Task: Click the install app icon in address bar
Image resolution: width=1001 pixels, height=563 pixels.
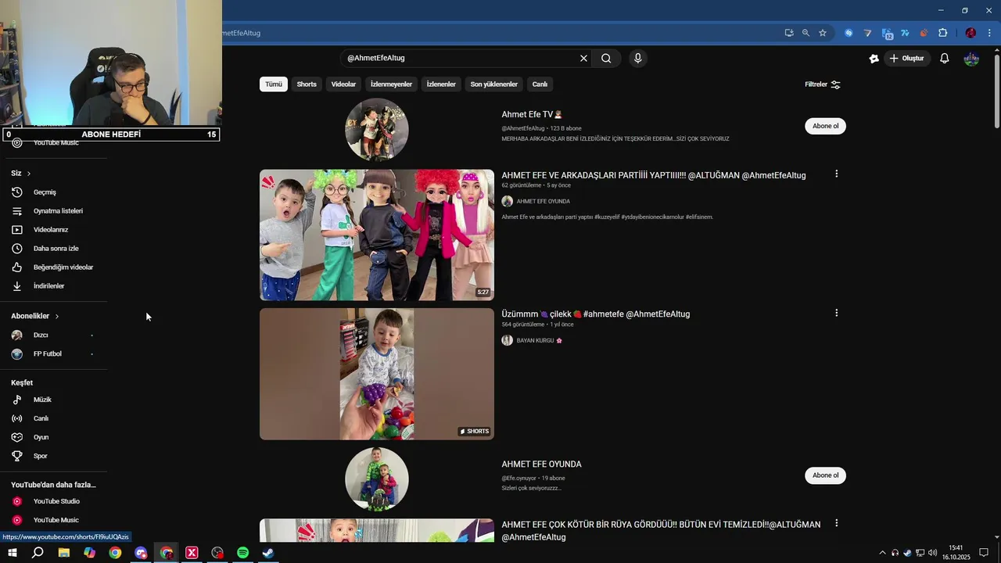Action: coord(789,33)
